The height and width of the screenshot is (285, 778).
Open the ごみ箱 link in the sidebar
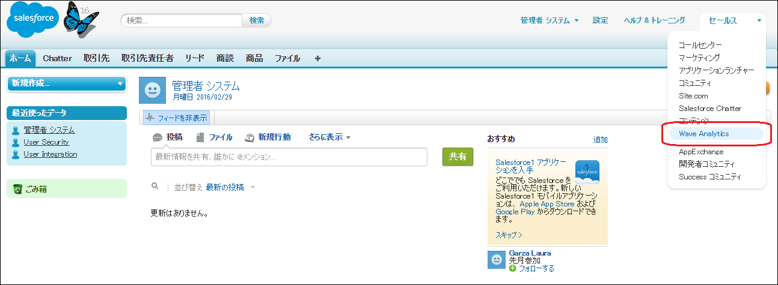(36, 190)
